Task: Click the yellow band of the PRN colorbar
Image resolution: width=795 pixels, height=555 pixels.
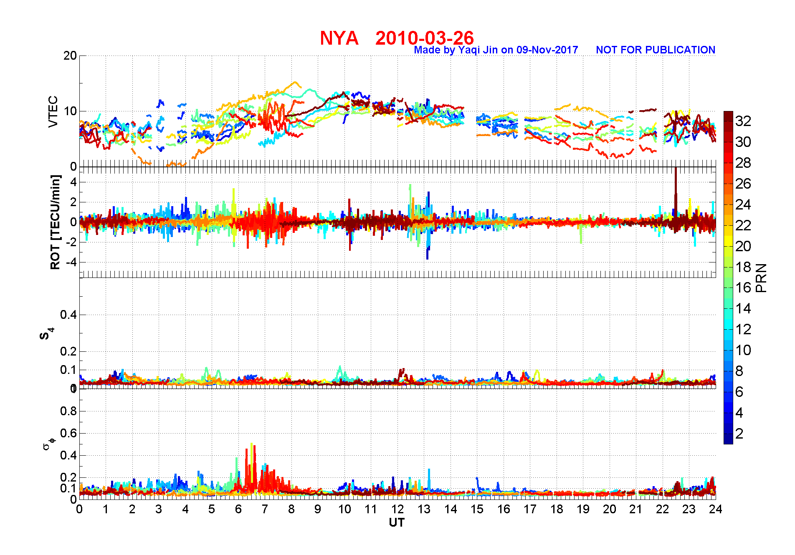Action: click(728, 241)
